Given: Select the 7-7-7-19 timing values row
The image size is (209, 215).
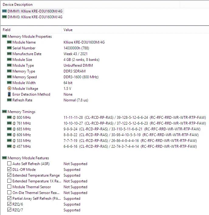Looking at the screenshot, I should (130, 141).
